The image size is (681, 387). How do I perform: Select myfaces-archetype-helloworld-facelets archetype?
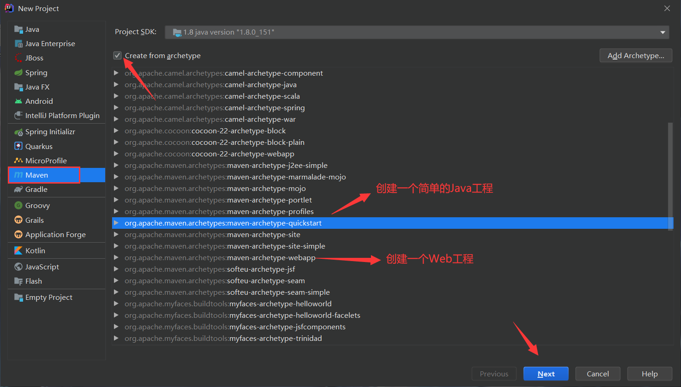coord(242,315)
